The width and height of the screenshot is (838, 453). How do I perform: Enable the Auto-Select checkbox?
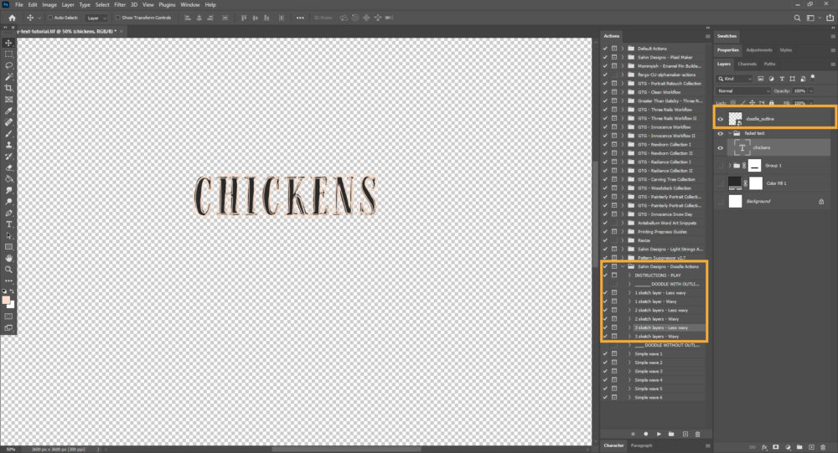pyautogui.click(x=49, y=17)
